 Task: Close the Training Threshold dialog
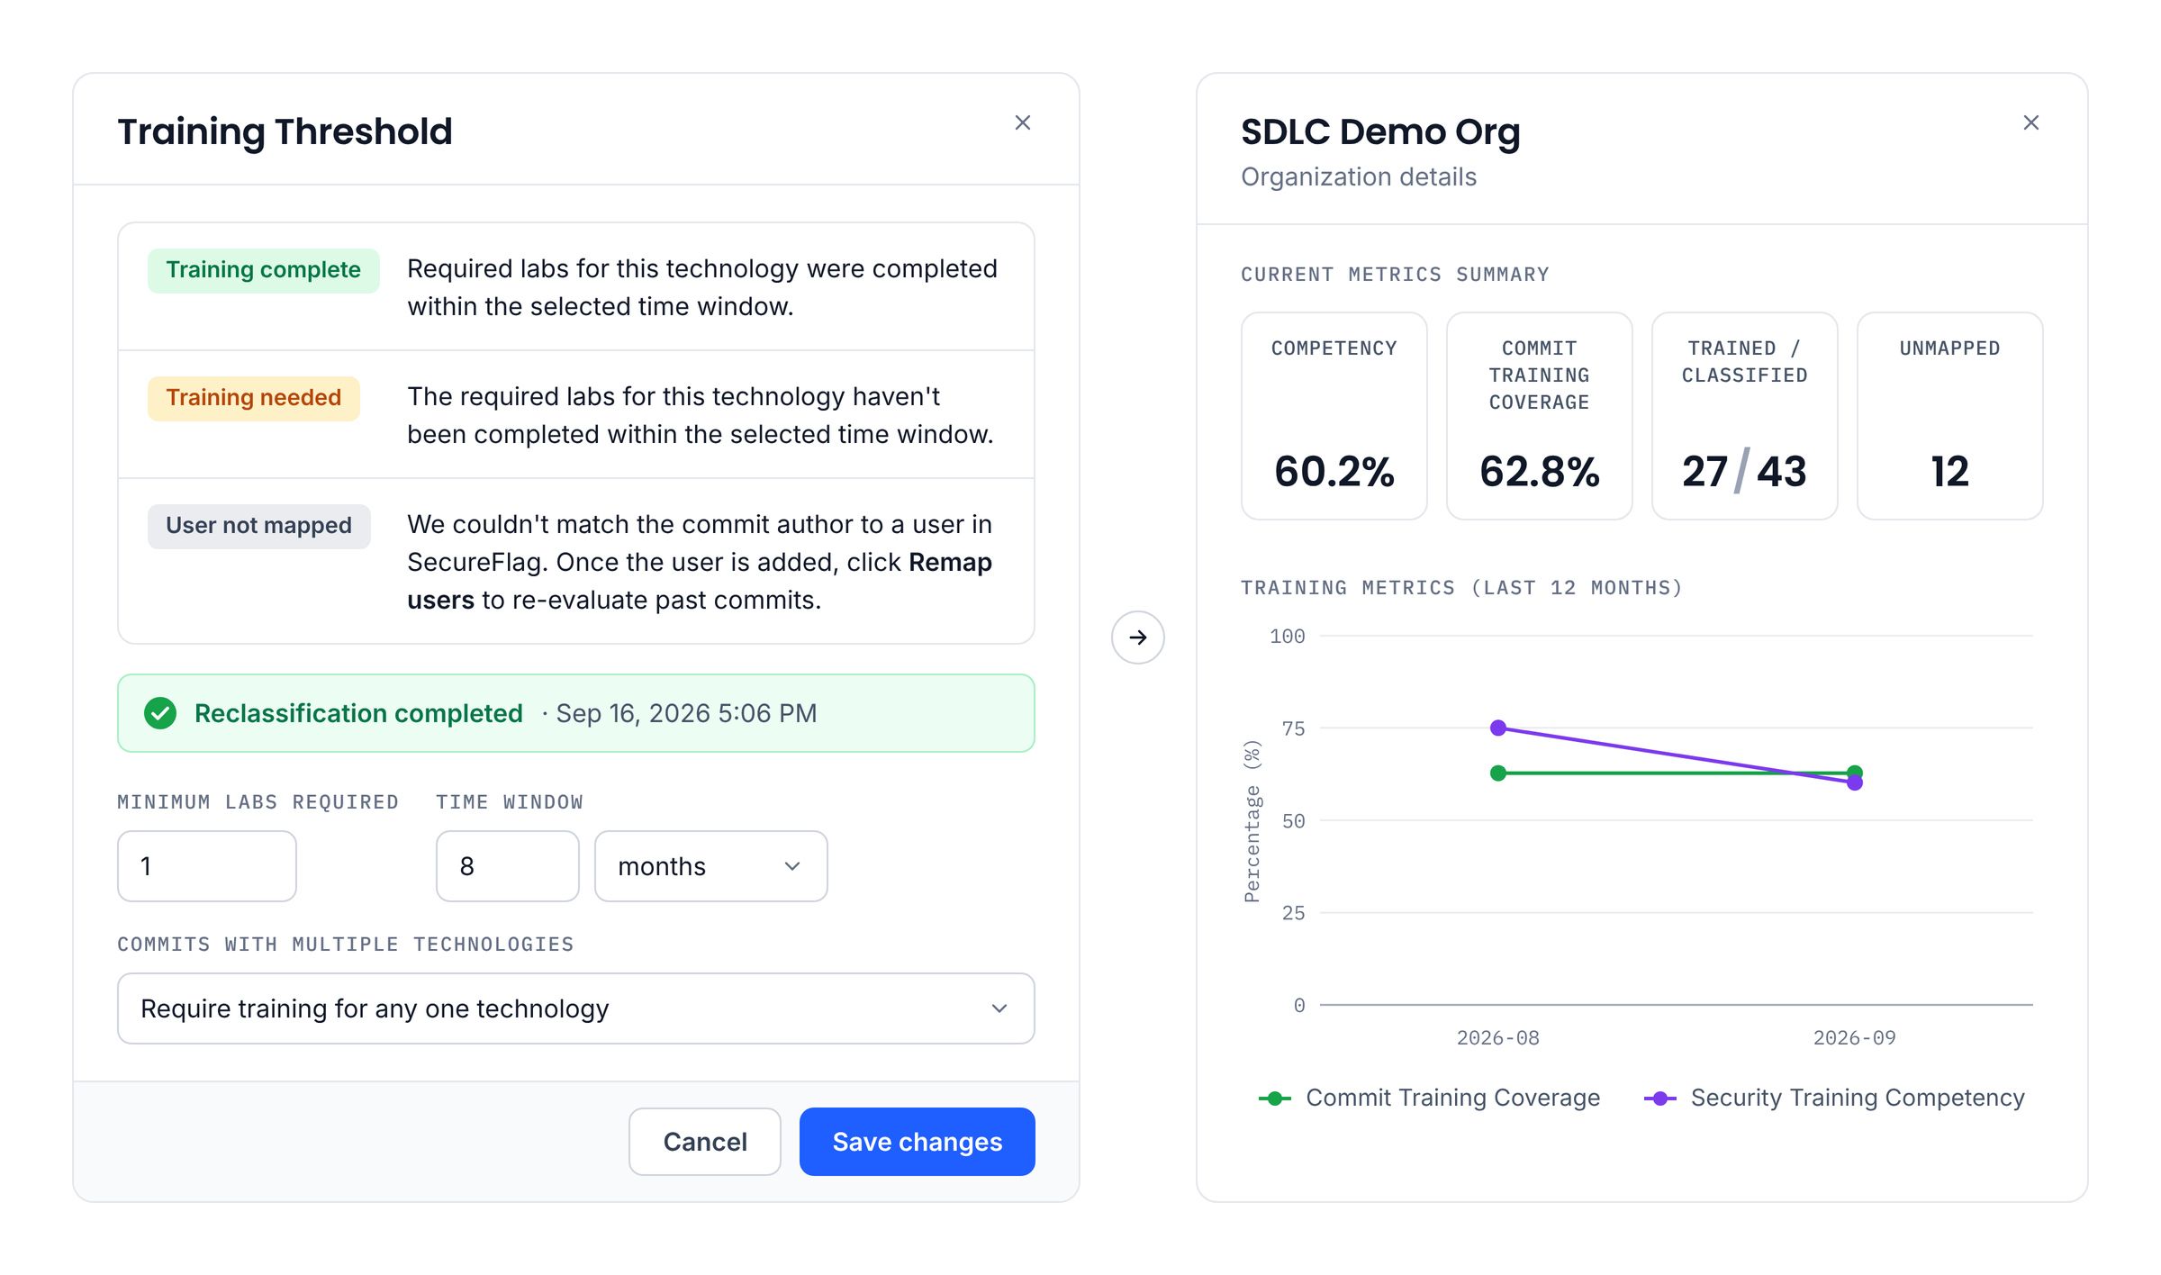[1022, 122]
